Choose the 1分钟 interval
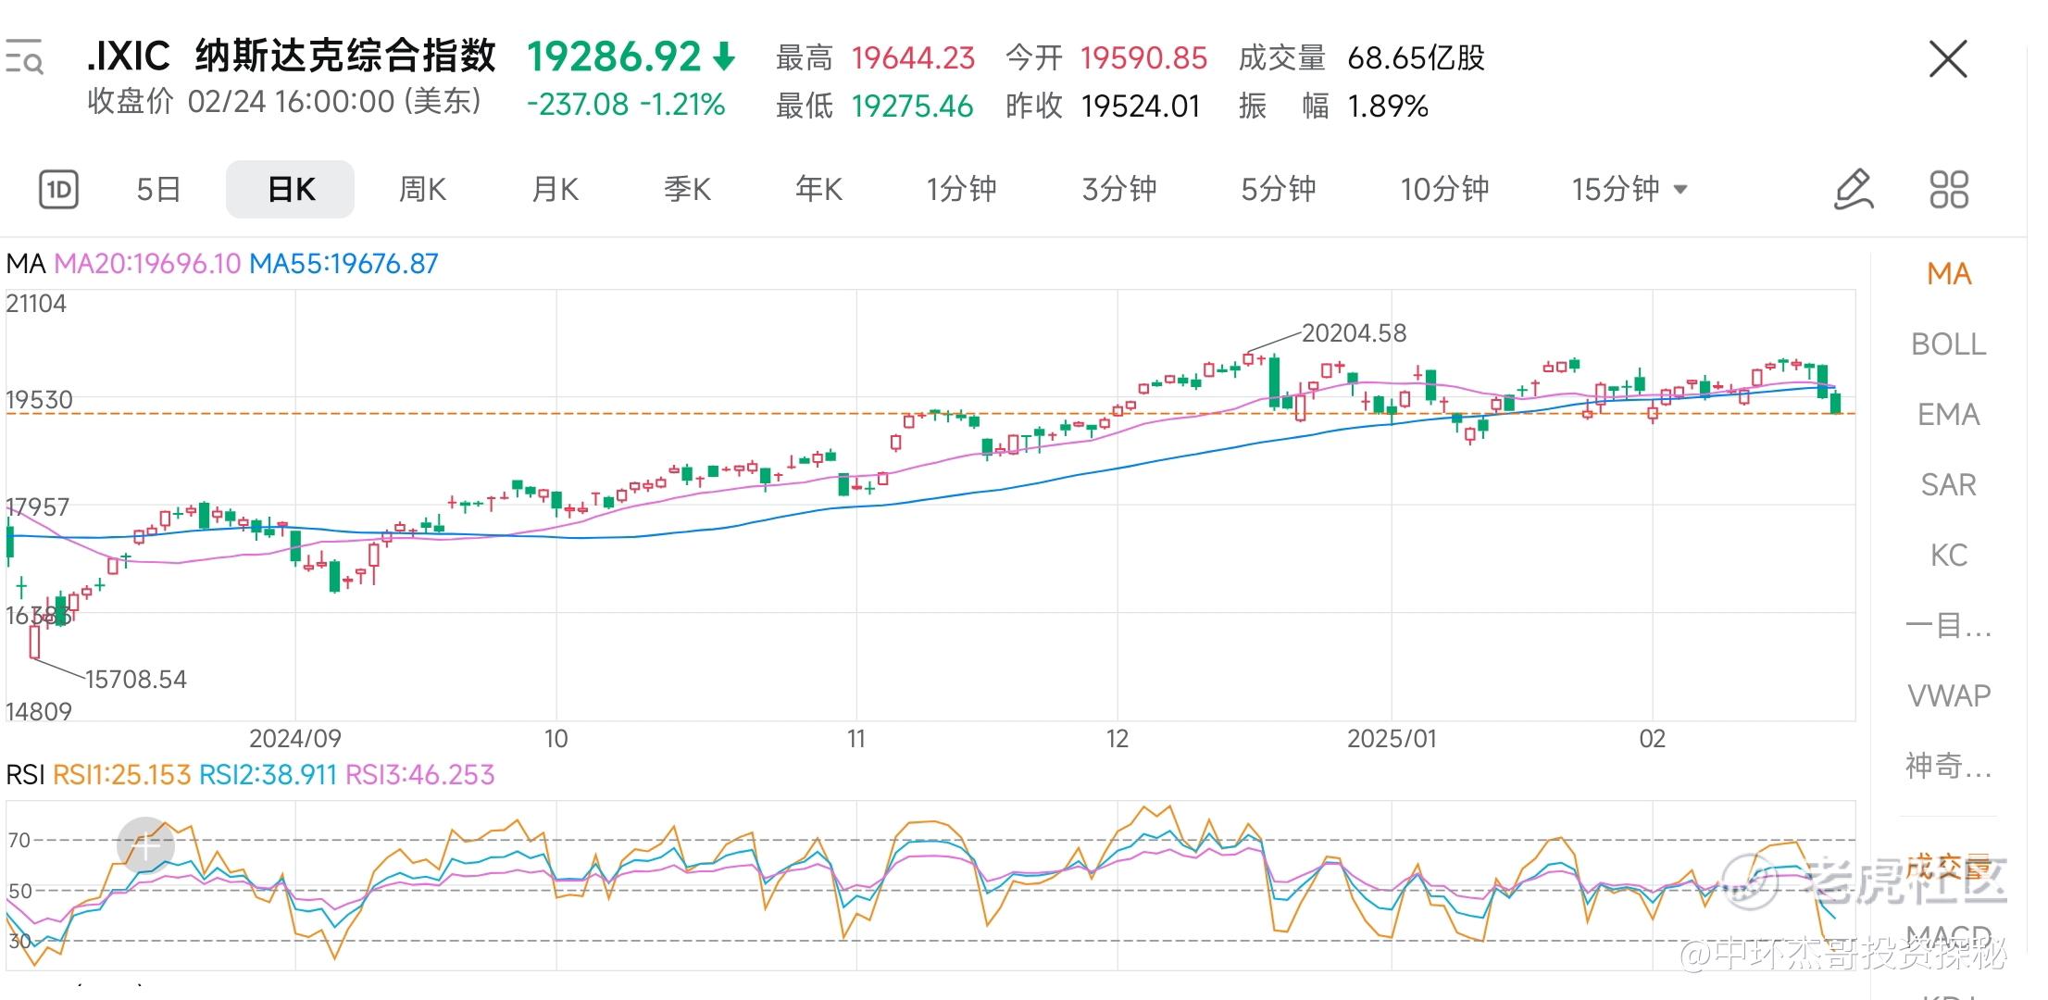The image size is (2048, 1000). (962, 190)
